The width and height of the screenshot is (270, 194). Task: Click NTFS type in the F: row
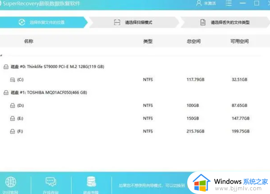coord(148,131)
